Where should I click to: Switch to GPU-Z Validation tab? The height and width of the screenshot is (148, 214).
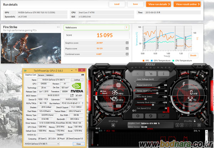pos(50,75)
